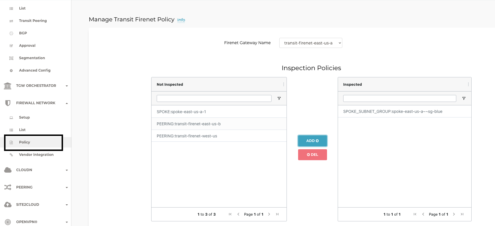Click the Inspected filter funnel icon
Viewport: 495px width, 226px height.
[464, 98]
